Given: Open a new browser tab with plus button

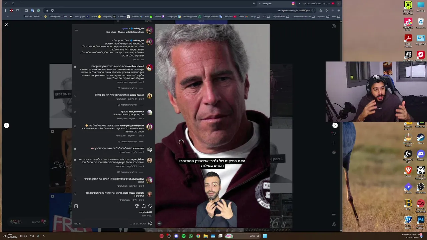Looking at the screenshot, I should click(254, 3).
